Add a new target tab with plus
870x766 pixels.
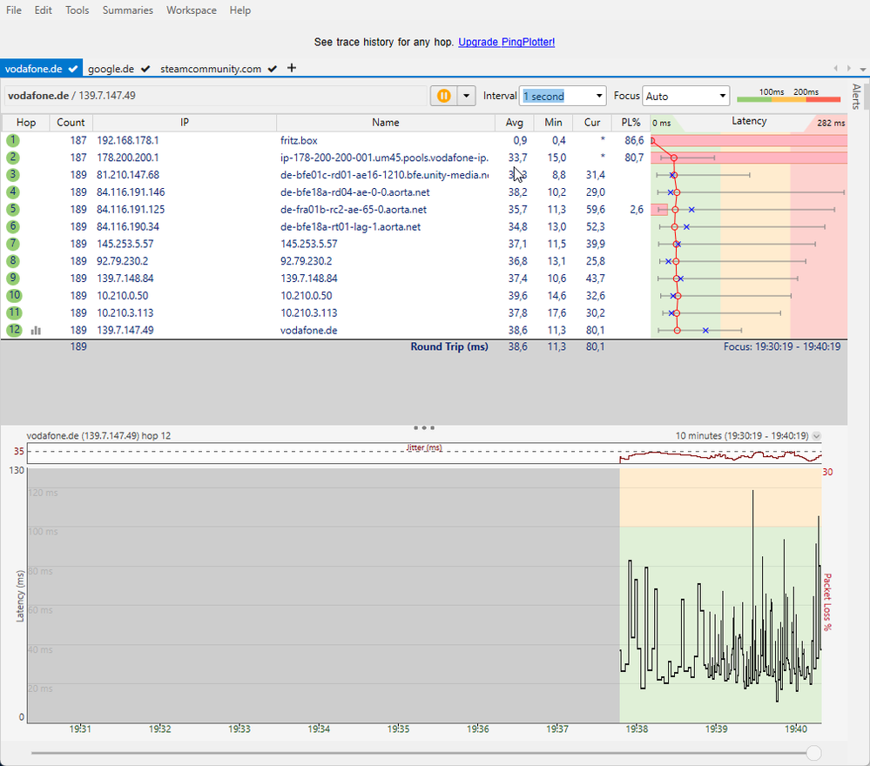click(292, 68)
